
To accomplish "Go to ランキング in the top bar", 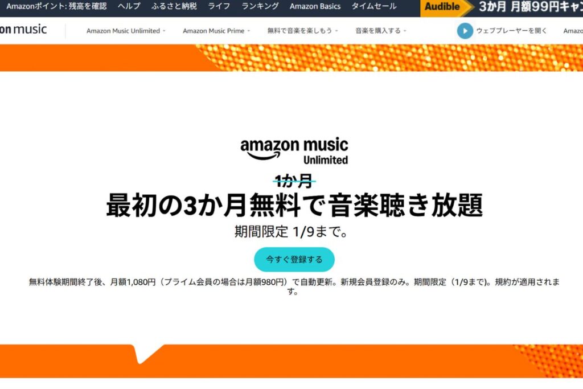I will (x=260, y=6).
